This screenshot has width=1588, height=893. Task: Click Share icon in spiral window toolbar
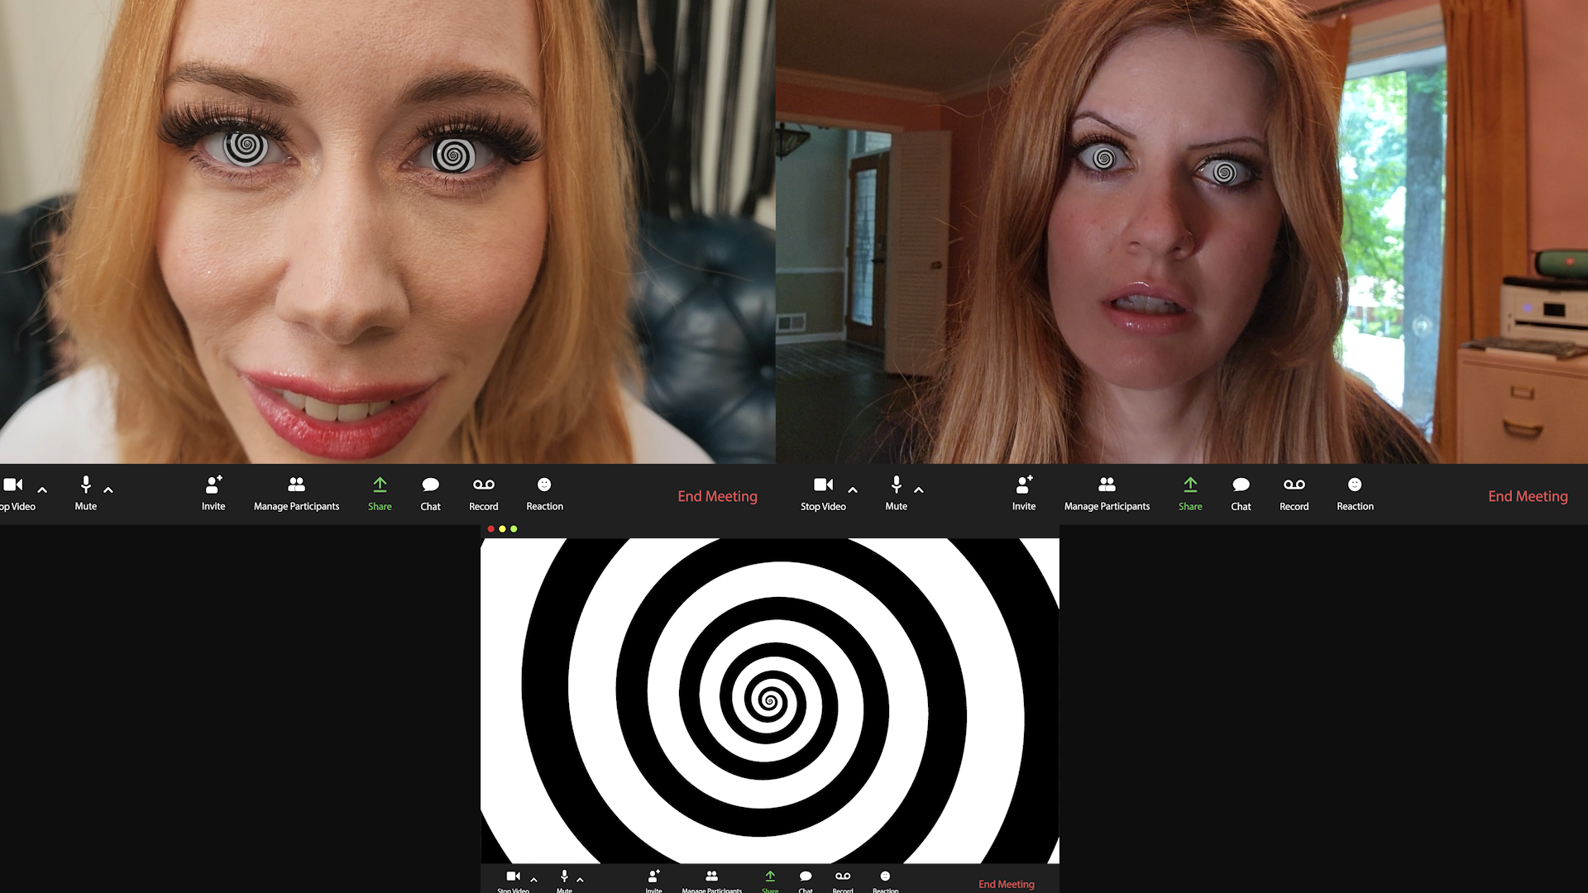pos(770,877)
